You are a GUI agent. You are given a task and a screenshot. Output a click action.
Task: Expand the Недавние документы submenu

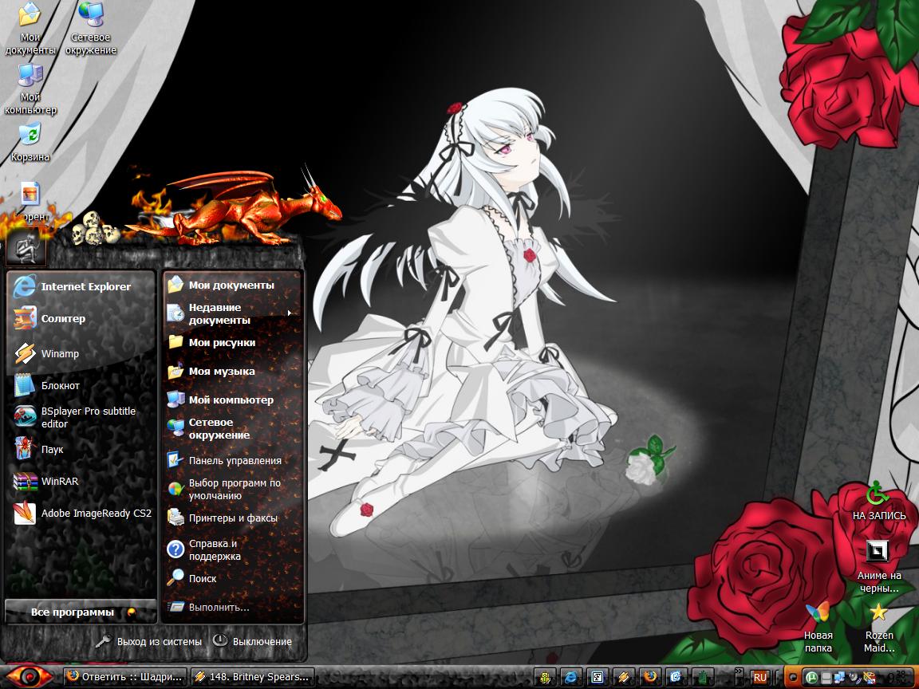click(233, 314)
